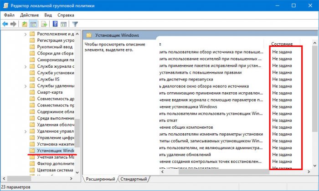This screenshot has height=191, width=319.
Task: Switch to the Стандартный tab
Action: 134,179
